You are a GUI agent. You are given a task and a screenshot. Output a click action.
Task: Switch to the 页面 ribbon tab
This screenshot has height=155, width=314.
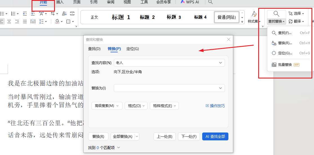click(x=77, y=2)
